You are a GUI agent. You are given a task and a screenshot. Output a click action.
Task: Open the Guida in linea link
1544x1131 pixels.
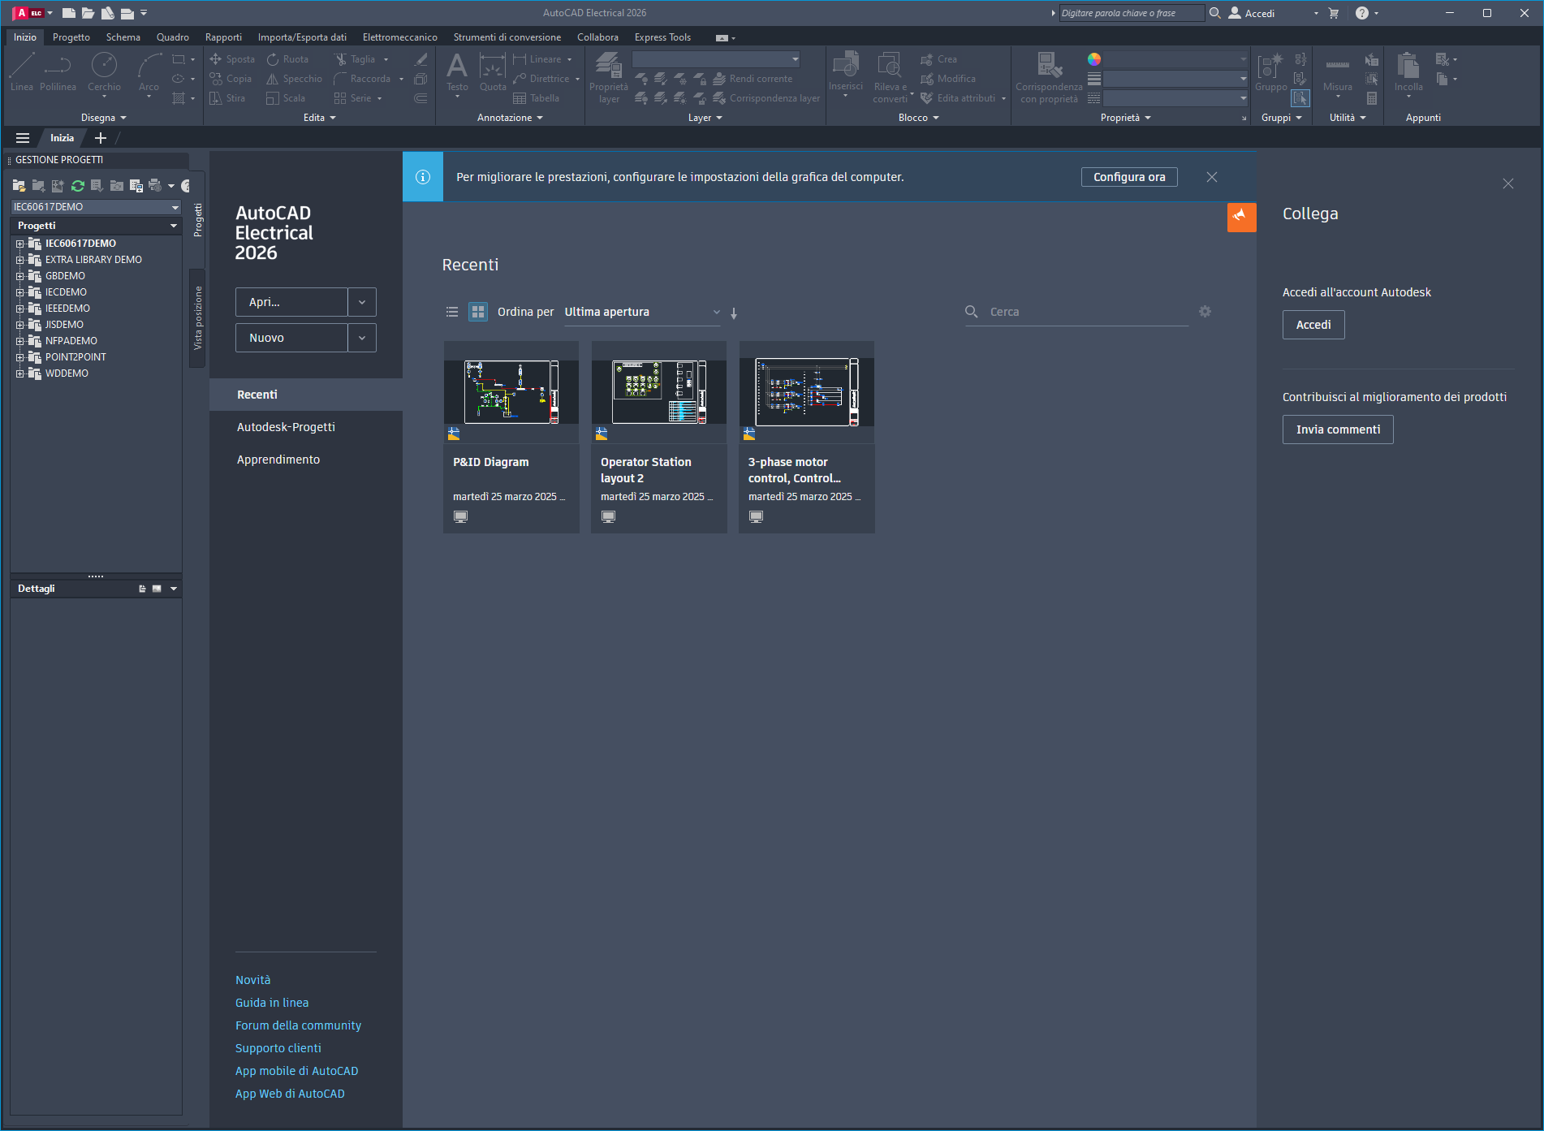coord(272,1003)
